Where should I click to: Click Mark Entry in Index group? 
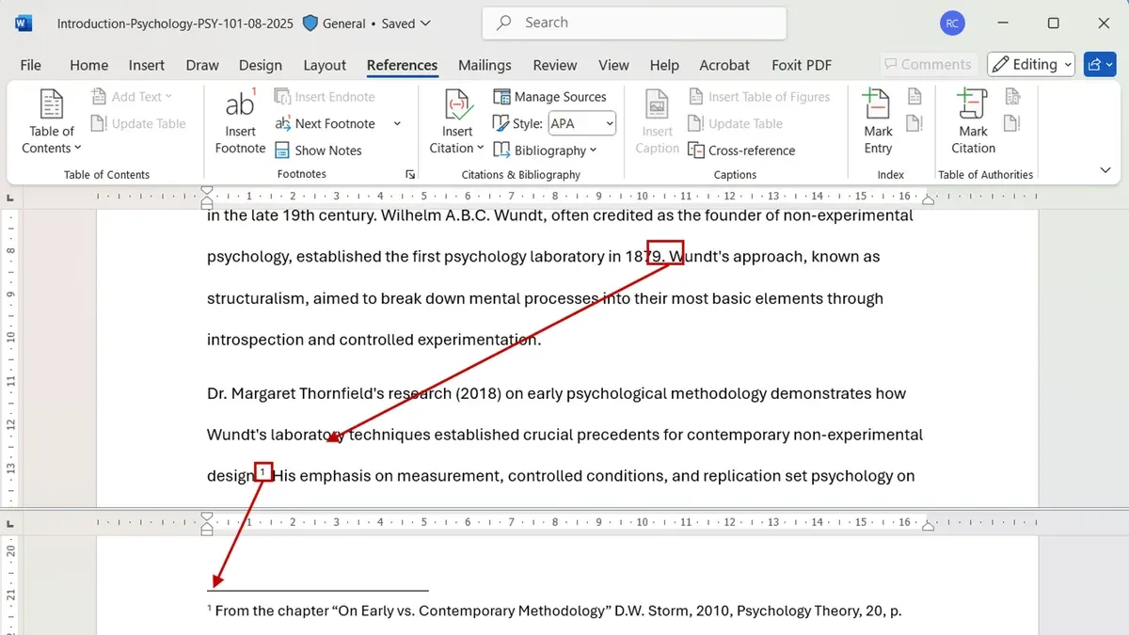(x=878, y=122)
